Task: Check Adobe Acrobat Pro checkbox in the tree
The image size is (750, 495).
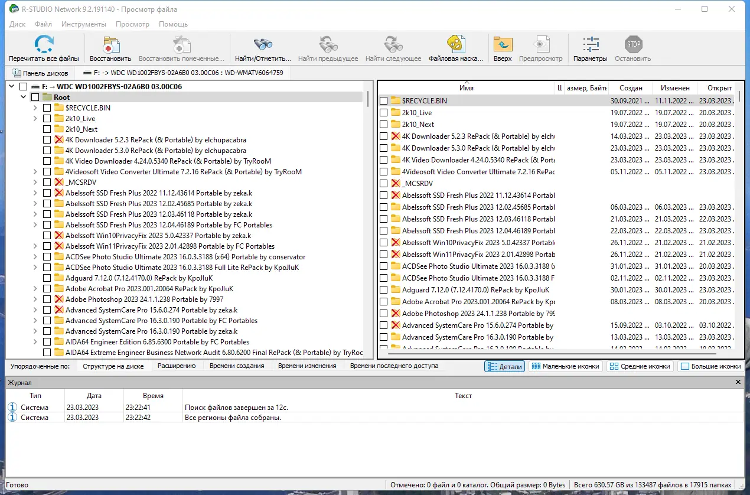Action: click(47, 289)
